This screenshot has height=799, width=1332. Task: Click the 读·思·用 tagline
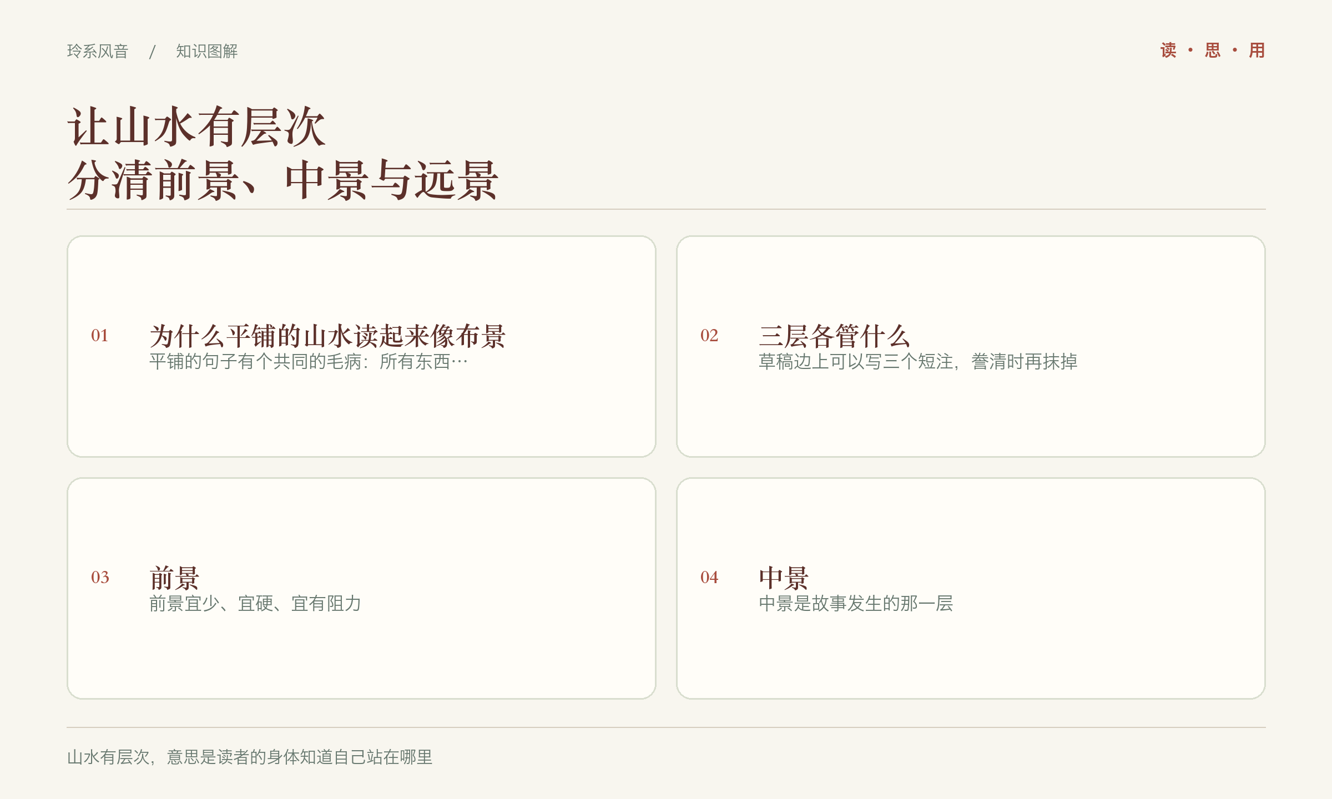(1213, 50)
